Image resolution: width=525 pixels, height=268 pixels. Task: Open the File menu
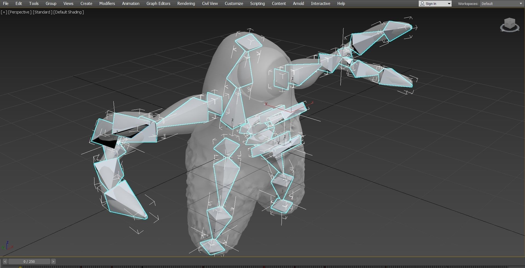click(x=5, y=4)
